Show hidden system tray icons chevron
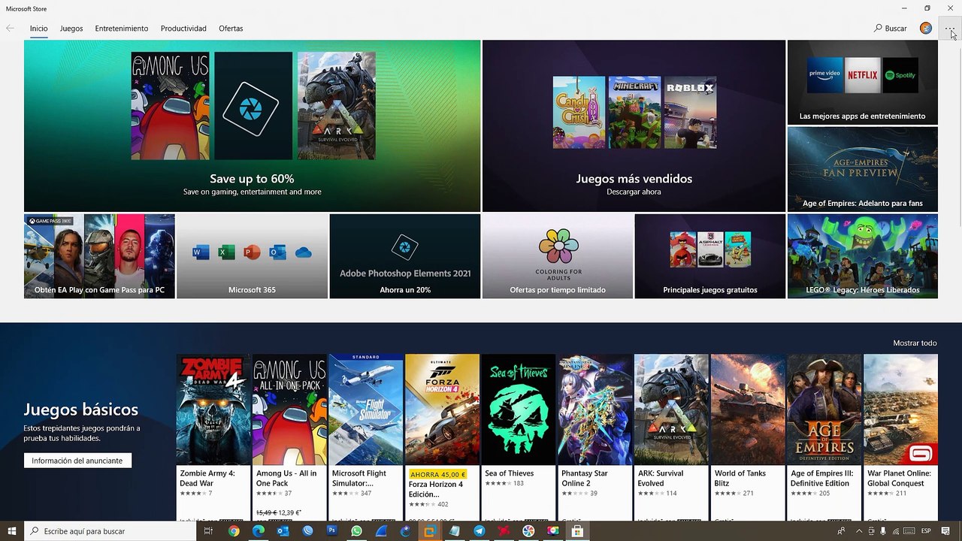Viewport: 962px width, 541px height. pyautogui.click(x=859, y=531)
